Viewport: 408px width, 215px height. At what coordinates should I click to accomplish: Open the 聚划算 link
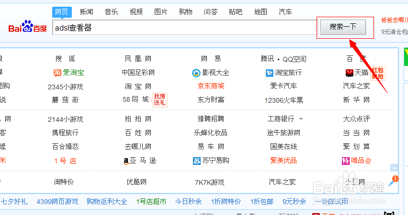356,147
